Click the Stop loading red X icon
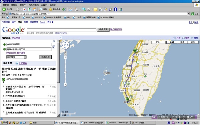The image size is (200, 125). (25, 9)
